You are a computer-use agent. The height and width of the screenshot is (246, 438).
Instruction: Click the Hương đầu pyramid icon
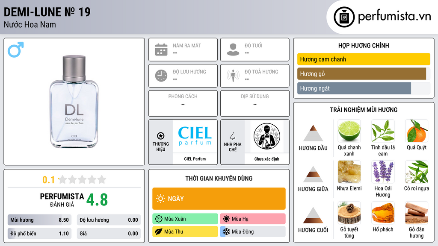click(313, 133)
